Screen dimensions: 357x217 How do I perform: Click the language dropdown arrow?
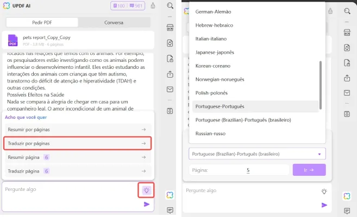point(320,154)
